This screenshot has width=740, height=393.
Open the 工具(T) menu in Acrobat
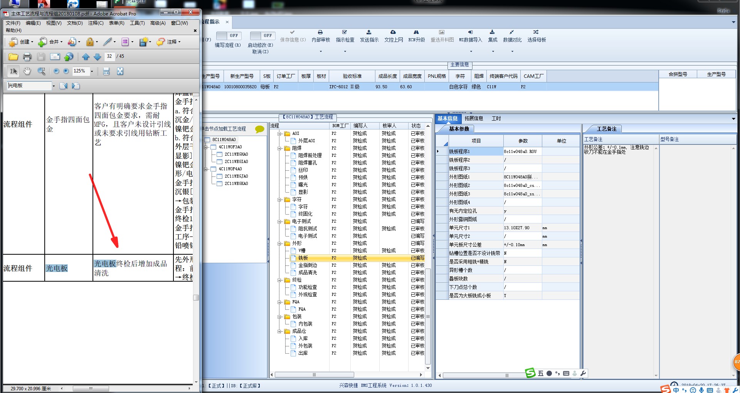137,23
